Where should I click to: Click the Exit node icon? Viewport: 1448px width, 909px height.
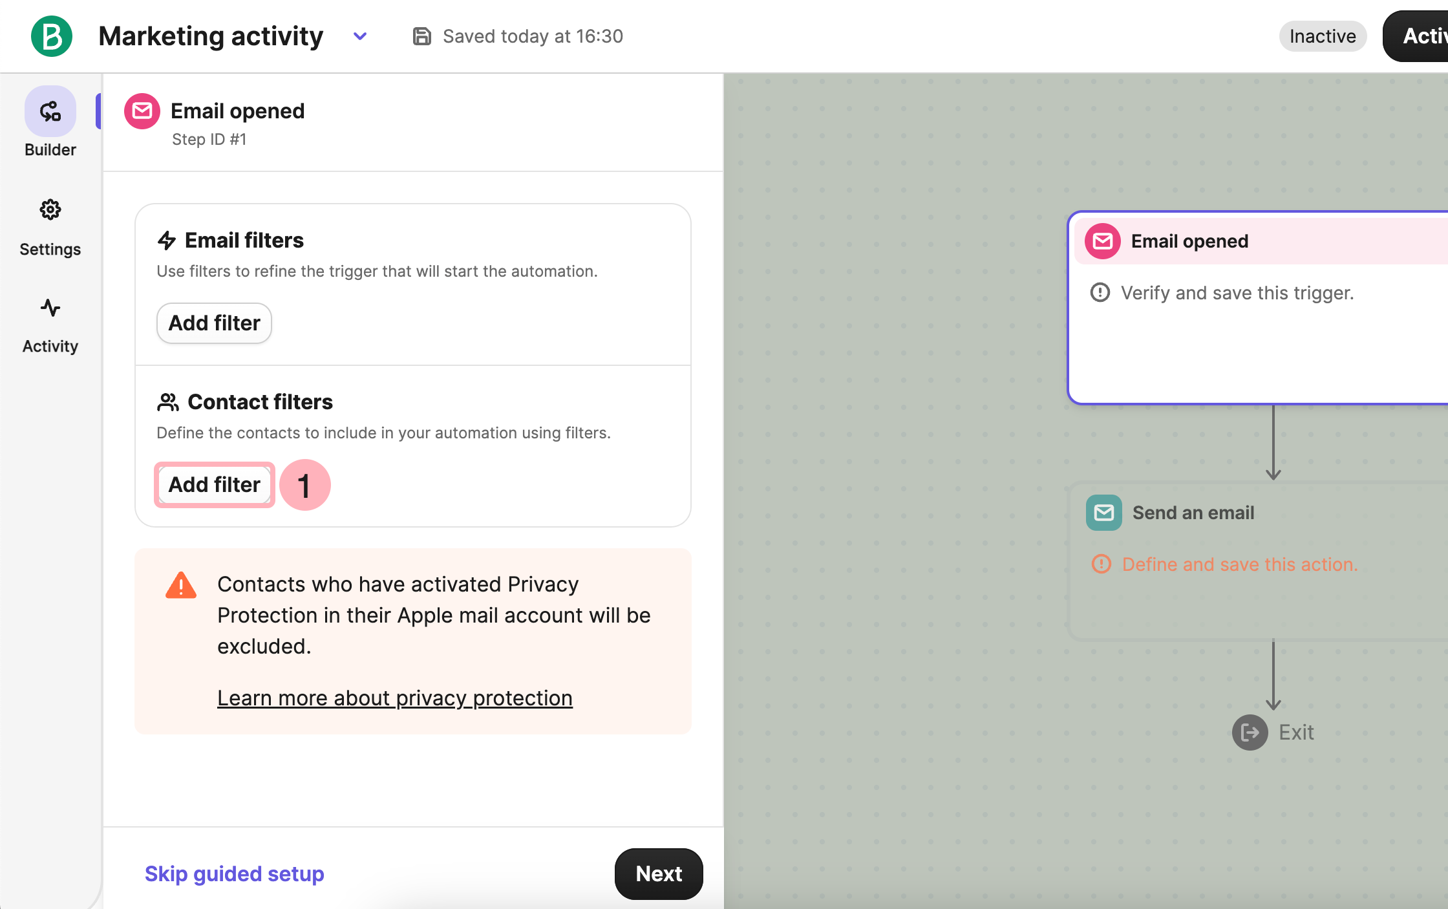tap(1250, 733)
